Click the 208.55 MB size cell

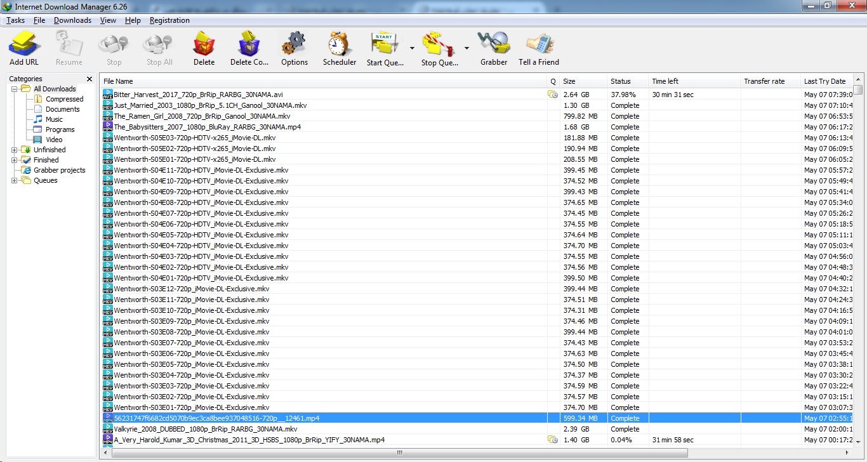click(x=580, y=159)
